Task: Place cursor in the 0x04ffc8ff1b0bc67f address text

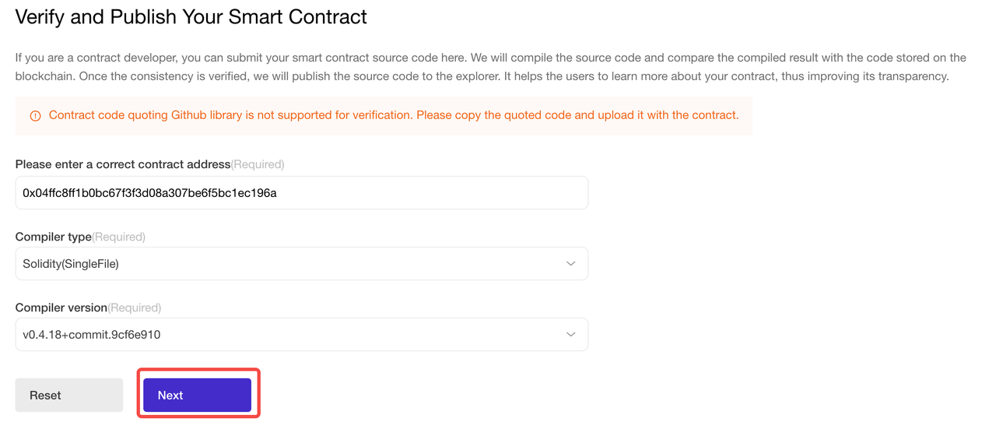Action: pos(149,193)
